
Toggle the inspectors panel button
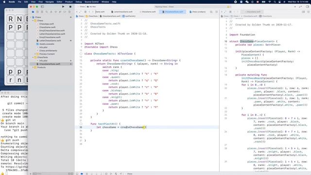click(308, 6)
